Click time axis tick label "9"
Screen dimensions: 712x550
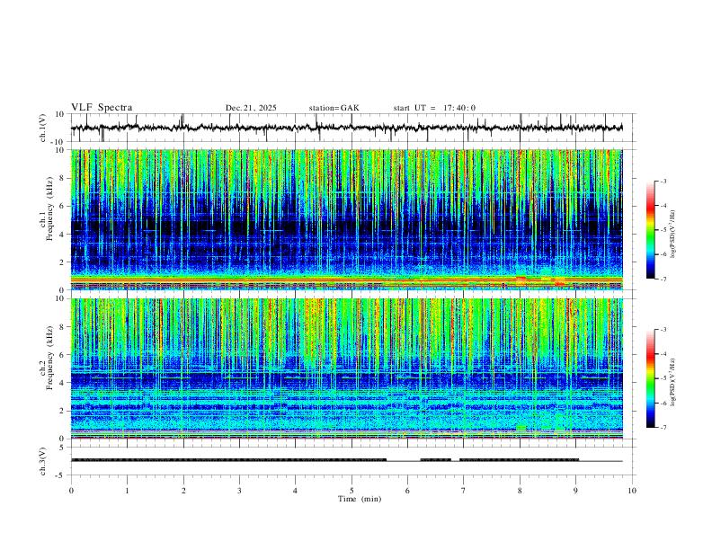[575, 491]
